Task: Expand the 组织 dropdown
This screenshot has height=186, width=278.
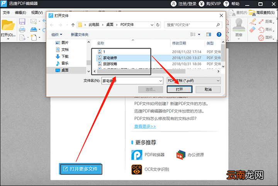Action: (x=57, y=35)
